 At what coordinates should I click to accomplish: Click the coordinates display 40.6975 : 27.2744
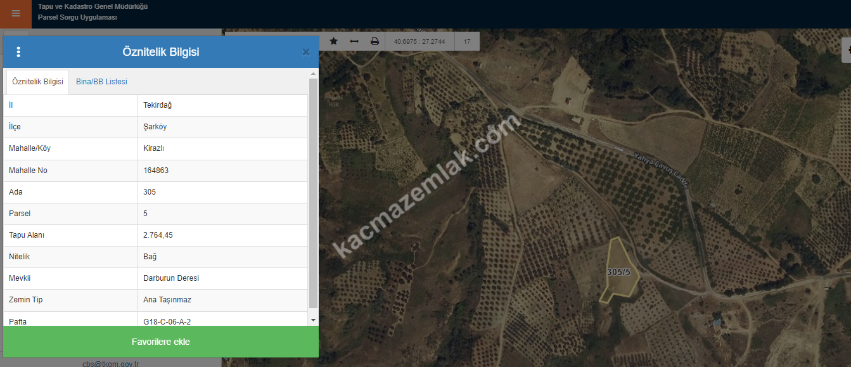click(419, 41)
